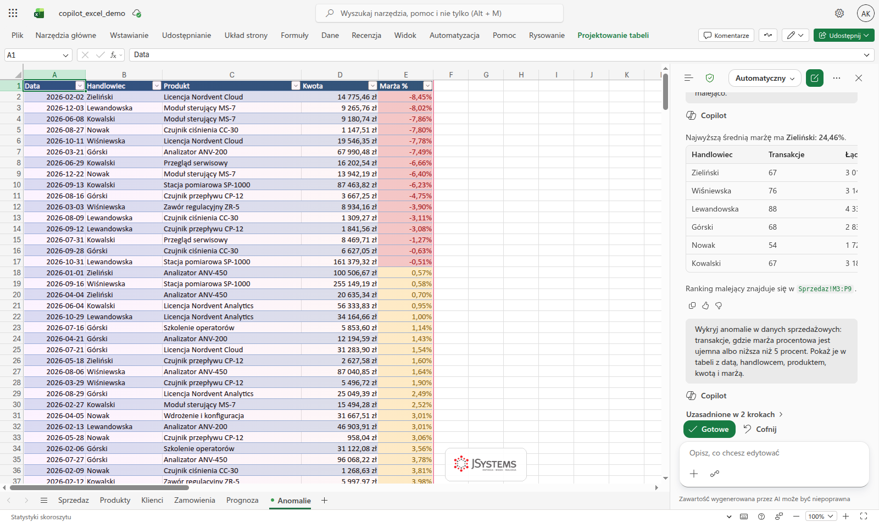Open the Wstawianie ribbon tab

click(x=129, y=35)
